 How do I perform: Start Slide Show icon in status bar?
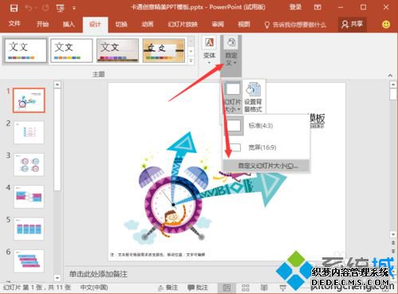click(x=283, y=288)
